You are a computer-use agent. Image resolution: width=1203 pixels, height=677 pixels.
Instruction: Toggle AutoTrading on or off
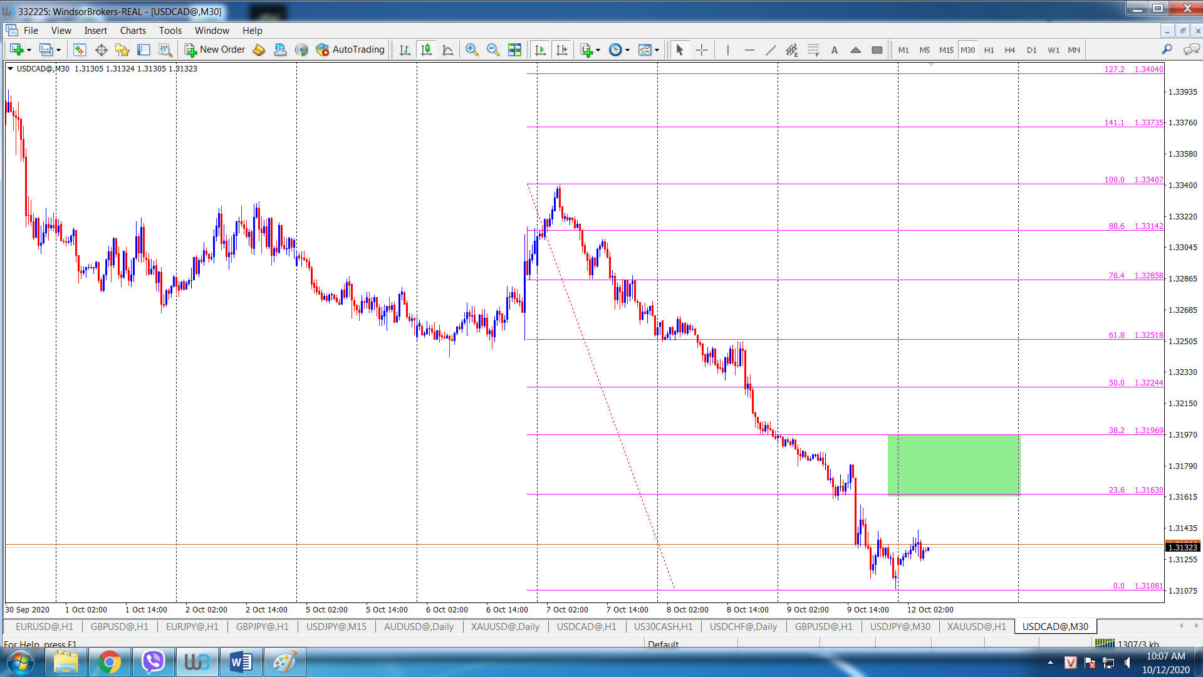tap(350, 50)
